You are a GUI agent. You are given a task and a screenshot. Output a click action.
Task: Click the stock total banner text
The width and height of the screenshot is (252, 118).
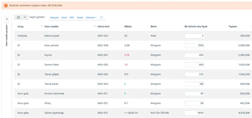[36, 6]
